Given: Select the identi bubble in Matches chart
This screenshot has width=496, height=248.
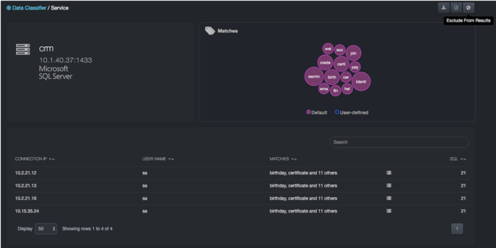Looking at the screenshot, I should pyautogui.click(x=361, y=82).
